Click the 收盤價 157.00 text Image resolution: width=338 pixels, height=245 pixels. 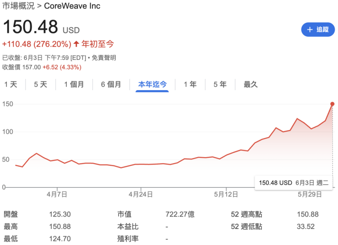click(22, 67)
